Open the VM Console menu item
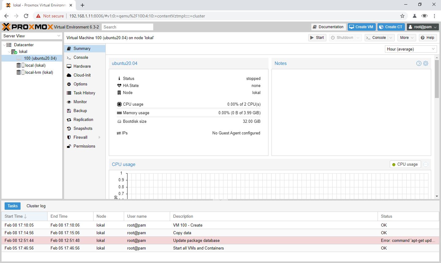 pyautogui.click(x=85, y=57)
